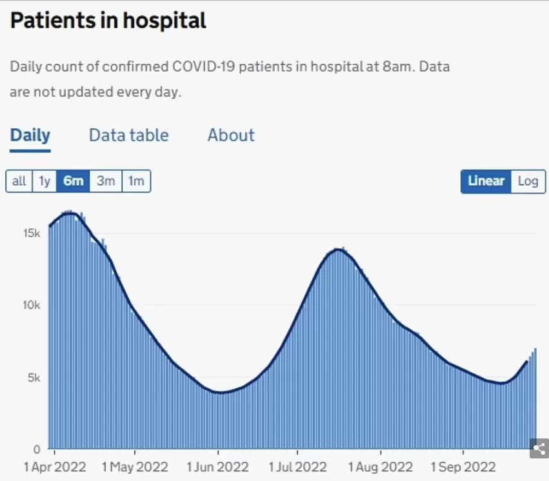This screenshot has width=549, height=481.
Task: Switch chart range to 3m
Action: pyautogui.click(x=106, y=181)
